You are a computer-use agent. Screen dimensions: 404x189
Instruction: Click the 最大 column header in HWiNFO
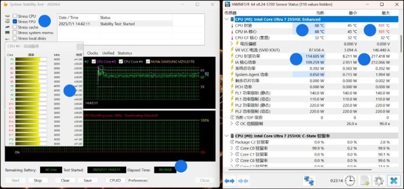coord(386,13)
